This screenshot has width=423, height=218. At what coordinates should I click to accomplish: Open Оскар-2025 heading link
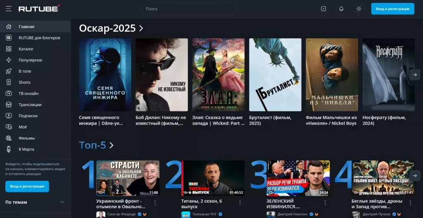click(x=107, y=28)
